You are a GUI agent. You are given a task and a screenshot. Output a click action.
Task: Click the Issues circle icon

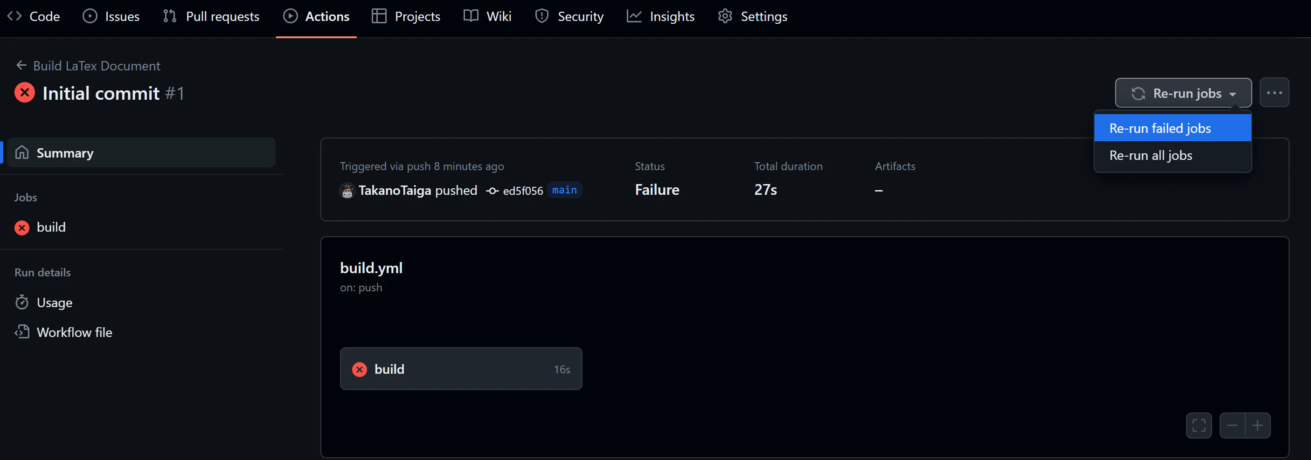pyautogui.click(x=90, y=16)
